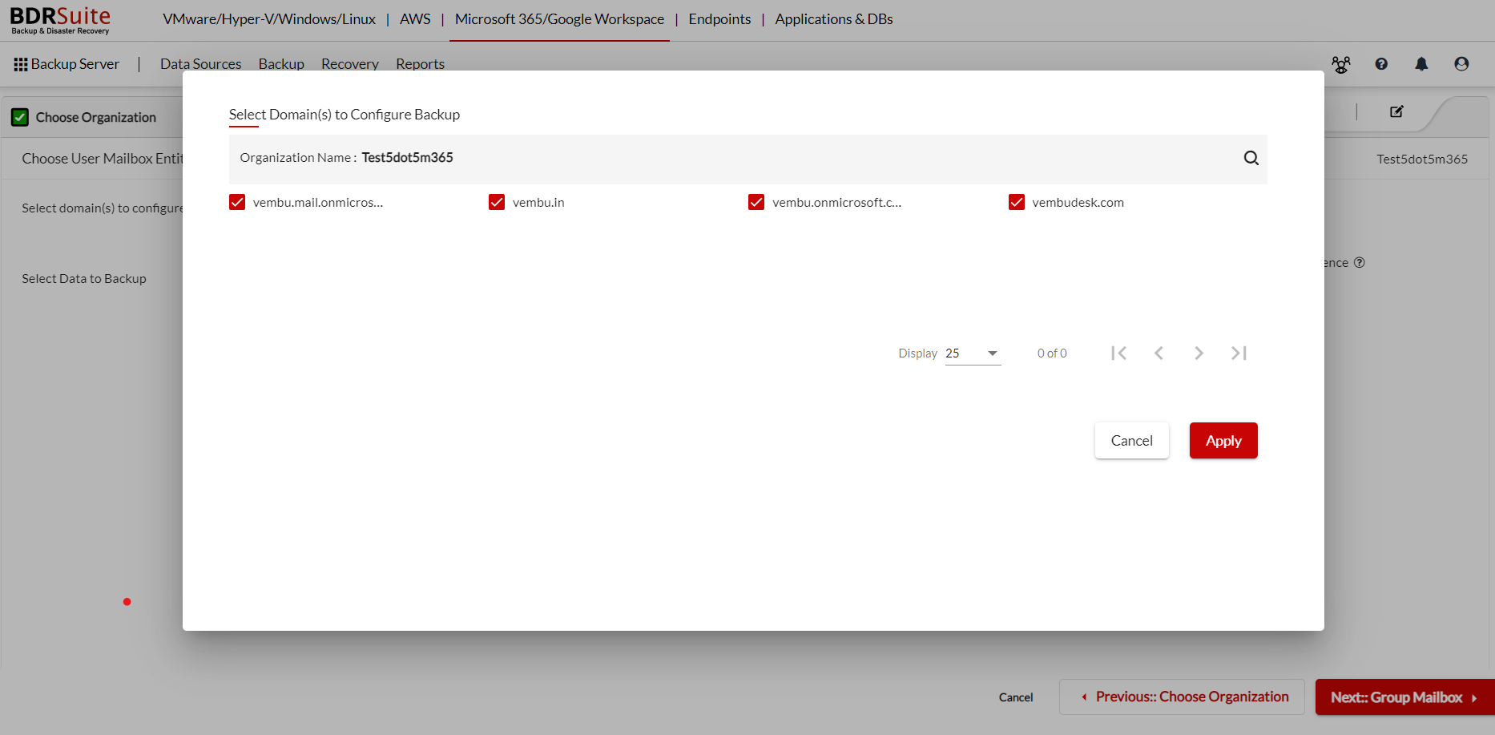Open the community users icon in header

(x=1340, y=64)
